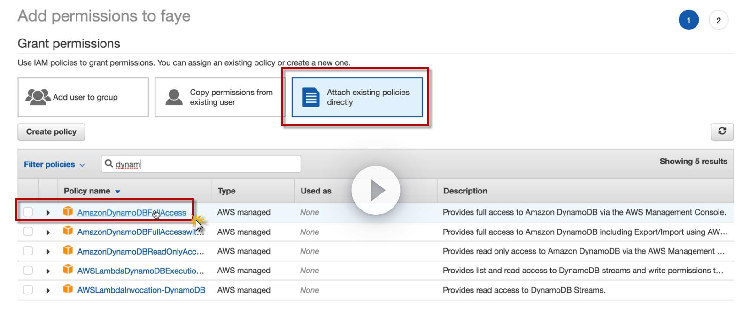Image resolution: width=750 pixels, height=317 pixels.
Task: Sort by the Policy name column
Action: (x=92, y=191)
